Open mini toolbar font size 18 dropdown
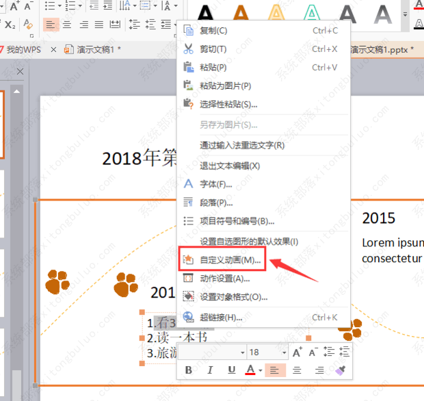 pyautogui.click(x=284, y=352)
